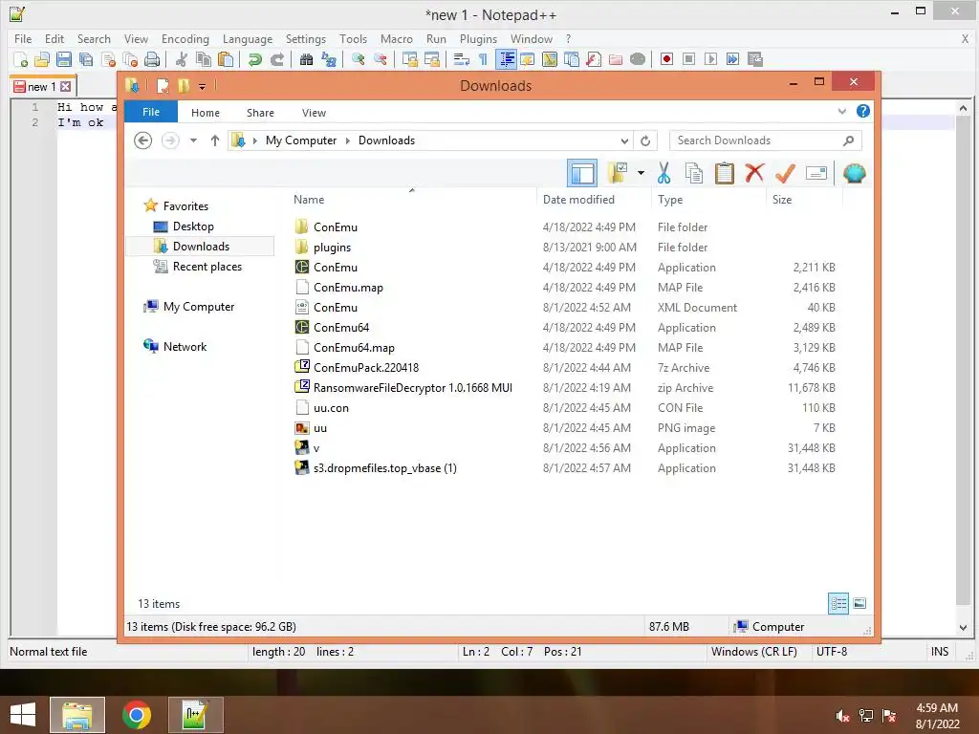Click the Cut scissors icon in Notepad++ toolbar
979x734 pixels.
[182, 59]
